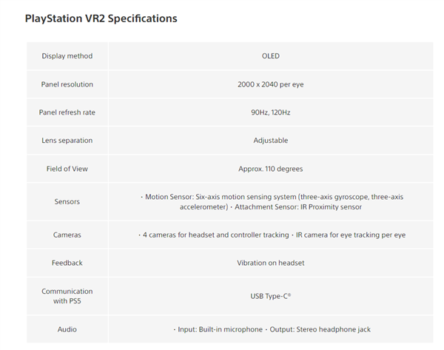
Task: Click the Built-in microphone audio text
Action: click(222, 329)
